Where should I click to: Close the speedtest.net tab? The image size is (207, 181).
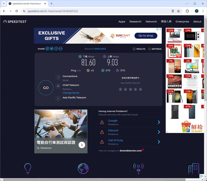tap(45, 3)
